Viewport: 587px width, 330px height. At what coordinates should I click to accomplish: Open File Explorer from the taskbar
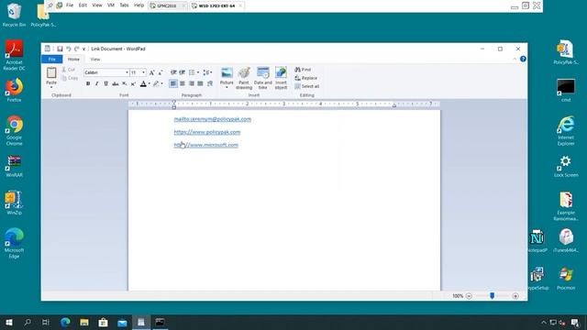pyautogui.click(x=84, y=322)
